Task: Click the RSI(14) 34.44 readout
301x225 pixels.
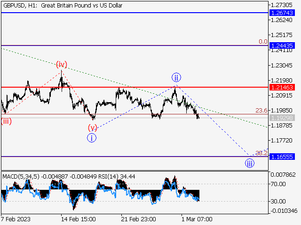Action: (117, 176)
